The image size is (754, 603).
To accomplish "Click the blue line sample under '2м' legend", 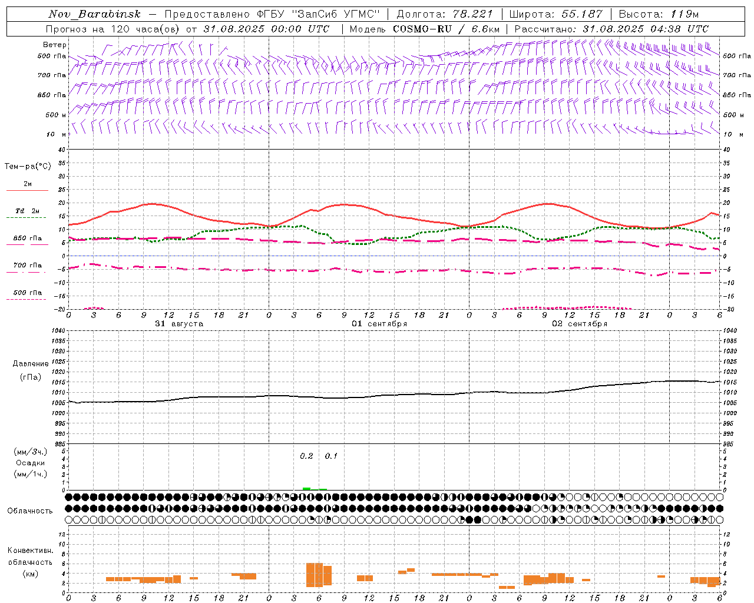I will click(x=27, y=190).
